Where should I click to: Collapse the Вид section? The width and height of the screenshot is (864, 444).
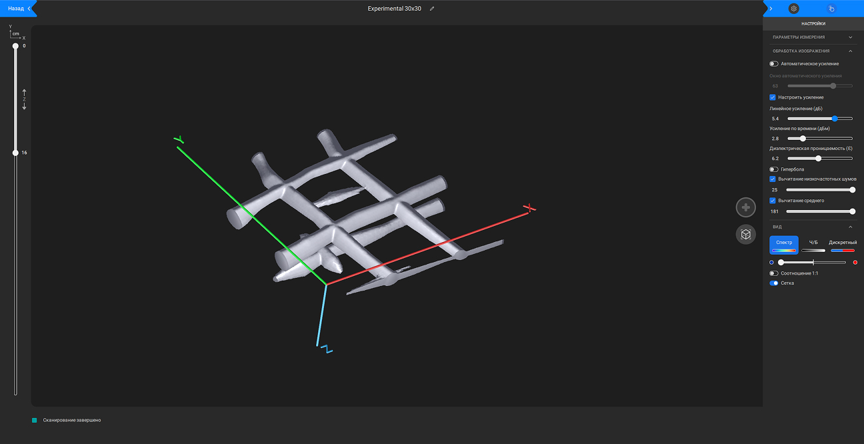click(850, 227)
